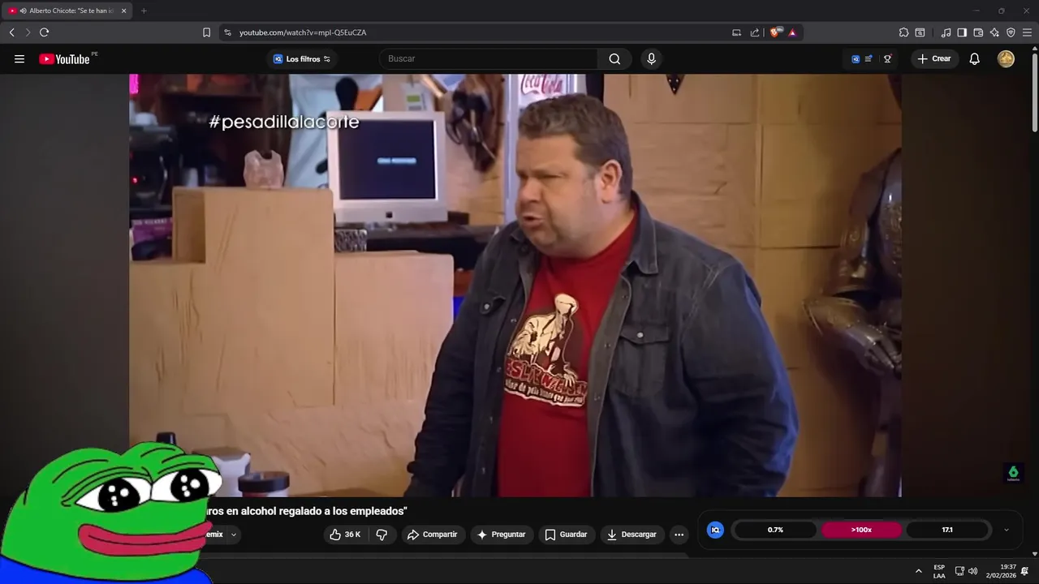1039x584 pixels.
Task: Click the Buscar search field
Action: click(x=489, y=58)
